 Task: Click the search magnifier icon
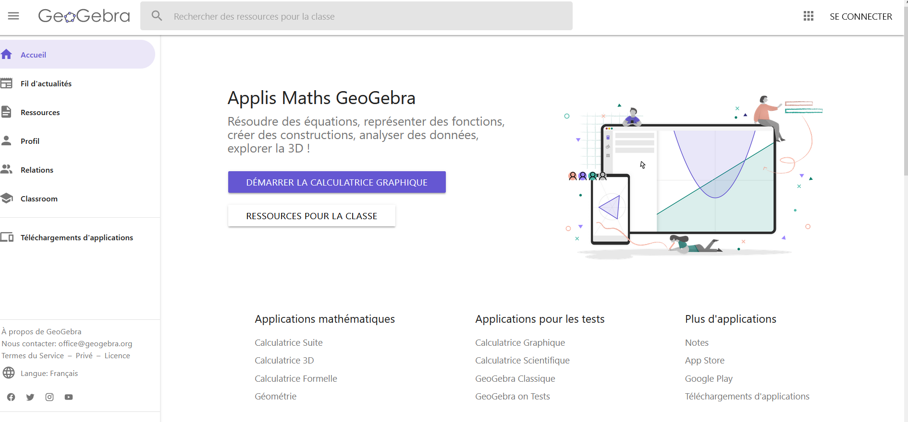point(157,16)
